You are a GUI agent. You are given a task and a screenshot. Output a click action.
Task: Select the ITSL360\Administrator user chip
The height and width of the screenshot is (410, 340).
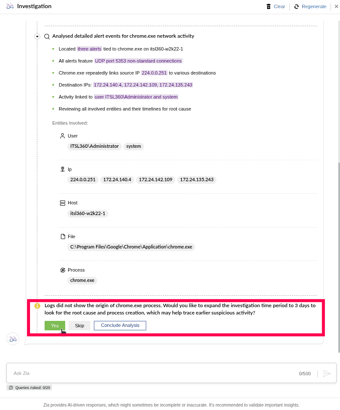click(x=94, y=146)
